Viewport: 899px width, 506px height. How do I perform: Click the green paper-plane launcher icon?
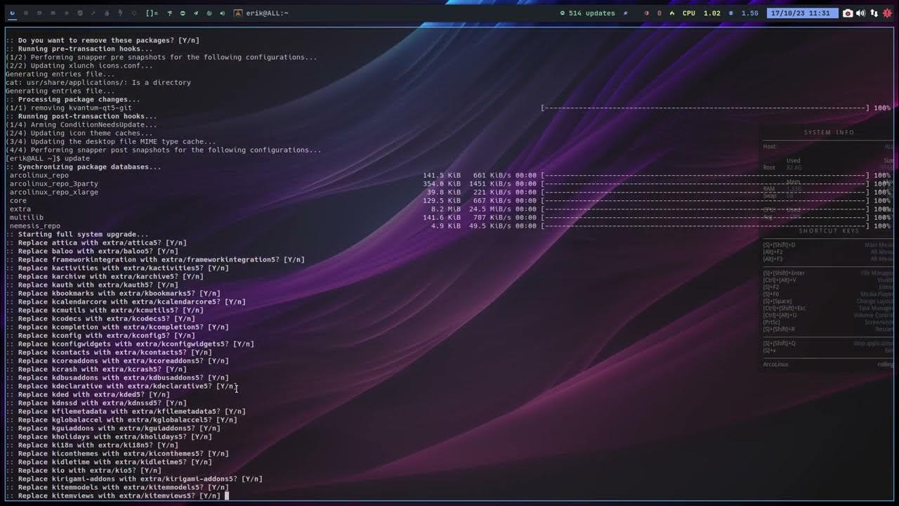tap(196, 13)
